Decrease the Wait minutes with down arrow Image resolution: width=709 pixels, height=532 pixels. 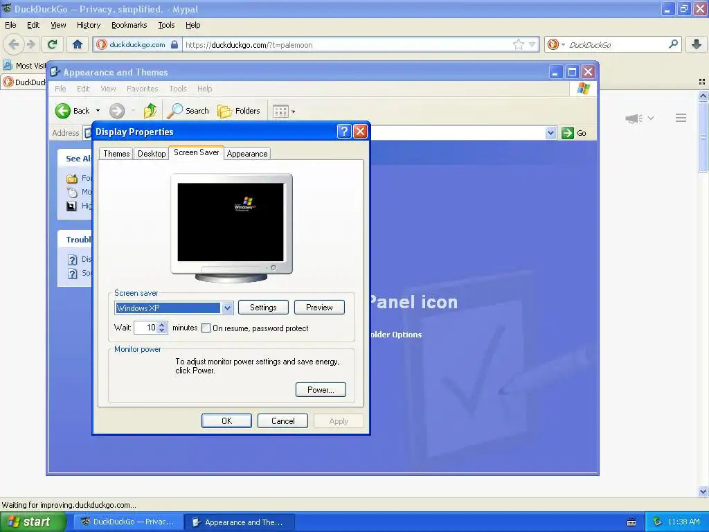pyautogui.click(x=162, y=330)
